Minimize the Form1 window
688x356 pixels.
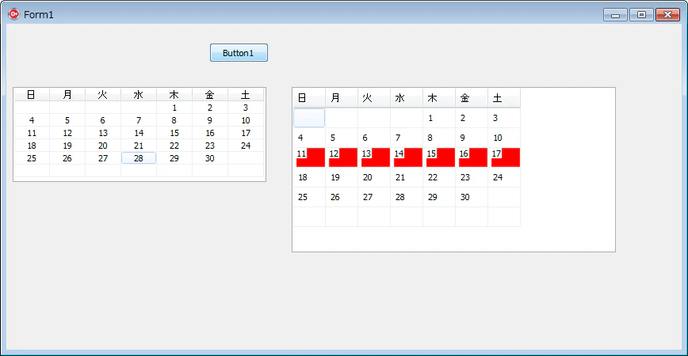tap(616, 15)
